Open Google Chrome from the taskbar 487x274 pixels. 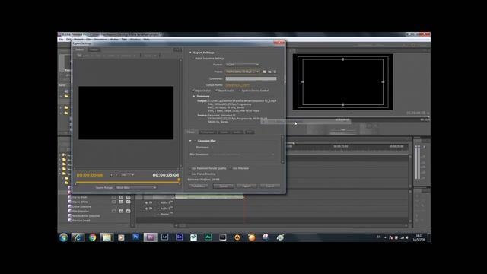click(x=92, y=237)
